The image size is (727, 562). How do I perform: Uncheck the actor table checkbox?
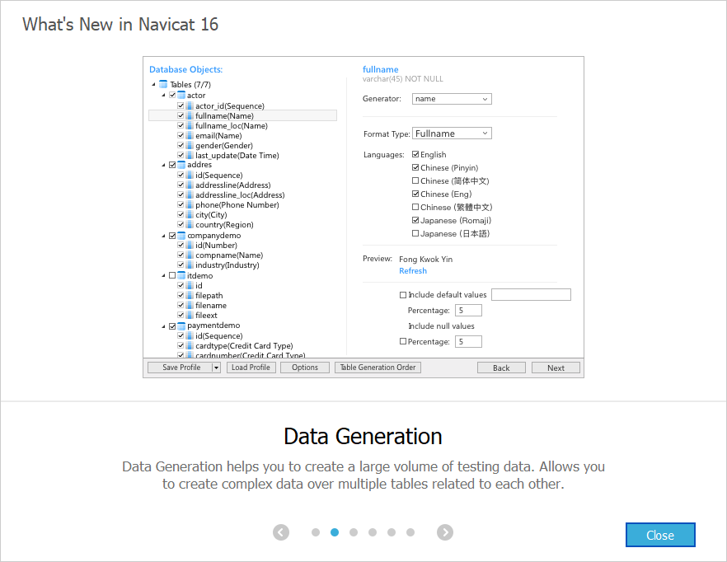click(172, 95)
